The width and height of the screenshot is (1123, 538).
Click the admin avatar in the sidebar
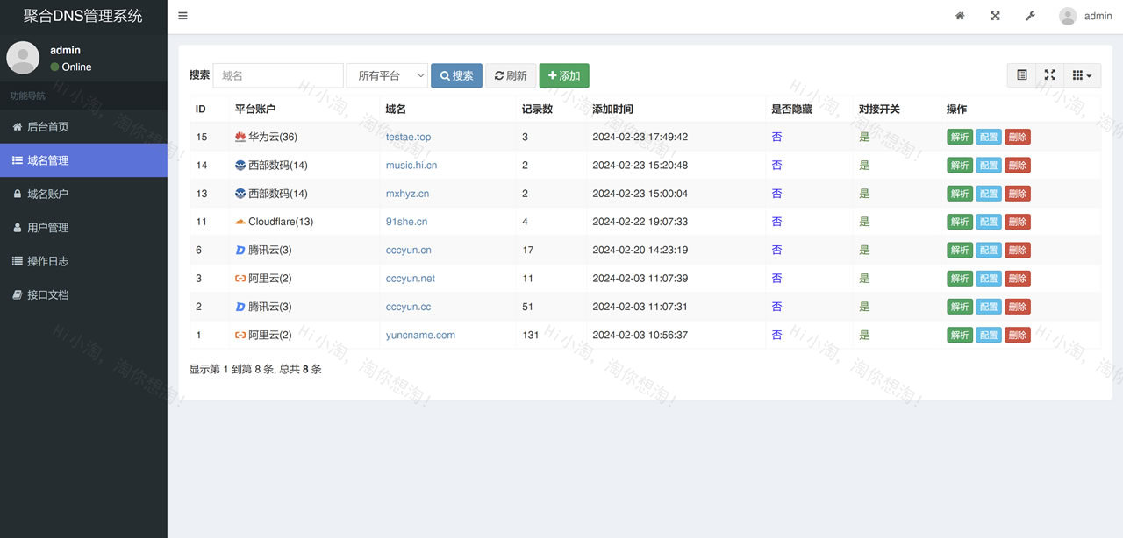pyautogui.click(x=23, y=58)
